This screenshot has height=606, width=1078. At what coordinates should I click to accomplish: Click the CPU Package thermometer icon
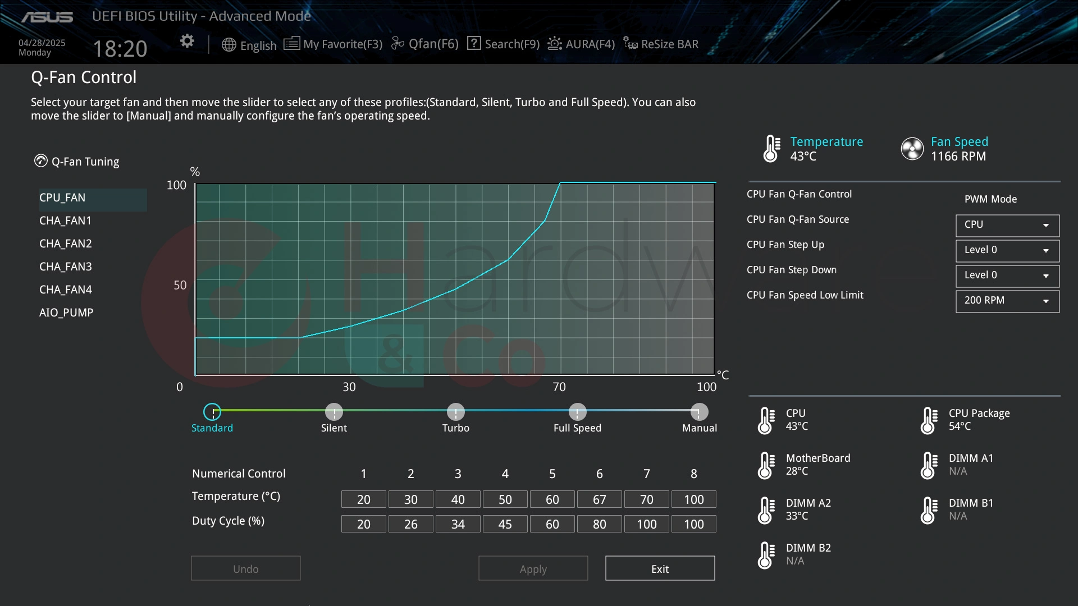[x=929, y=421]
